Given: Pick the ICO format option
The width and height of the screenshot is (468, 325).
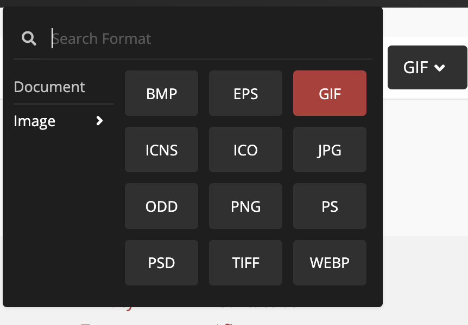Looking at the screenshot, I should [245, 149].
